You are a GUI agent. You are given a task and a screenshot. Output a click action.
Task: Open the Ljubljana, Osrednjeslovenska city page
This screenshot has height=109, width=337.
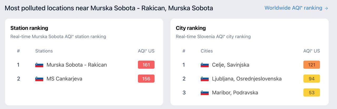coord(247,79)
